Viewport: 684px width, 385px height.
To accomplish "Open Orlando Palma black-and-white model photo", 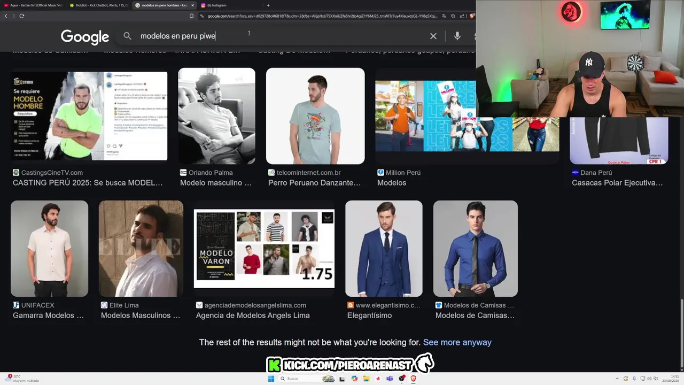I will click(x=216, y=116).
